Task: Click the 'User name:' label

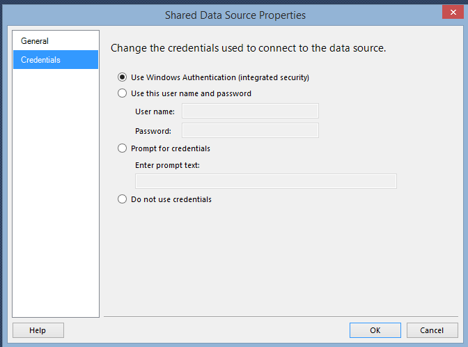Action: (155, 111)
